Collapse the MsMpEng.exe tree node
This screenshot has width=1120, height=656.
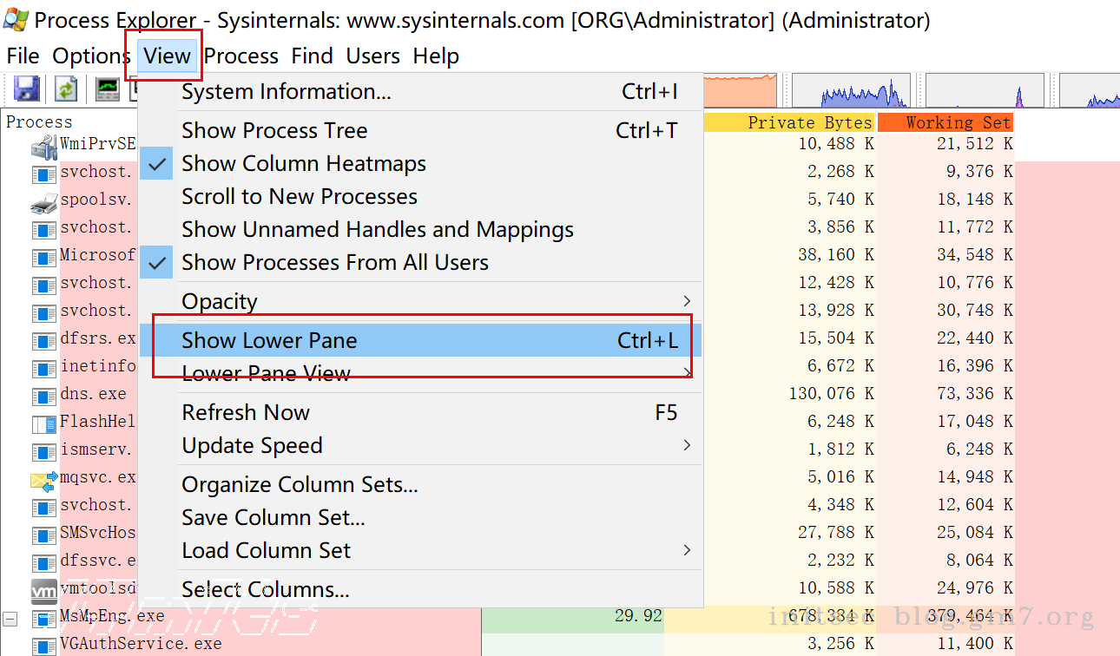pos(10,619)
